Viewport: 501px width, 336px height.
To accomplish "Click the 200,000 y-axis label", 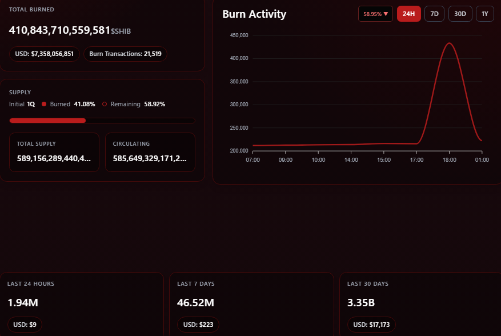I will tap(239, 151).
